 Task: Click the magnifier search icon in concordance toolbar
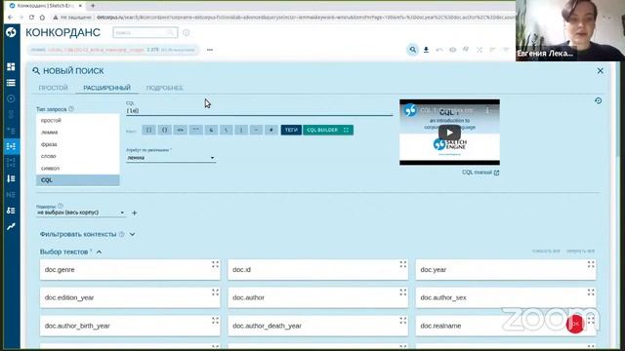coord(412,50)
